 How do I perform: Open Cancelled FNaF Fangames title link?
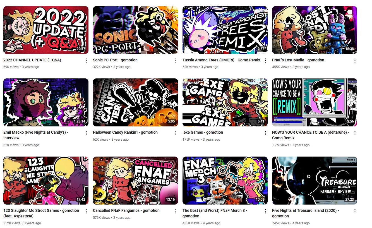pyautogui.click(x=126, y=210)
